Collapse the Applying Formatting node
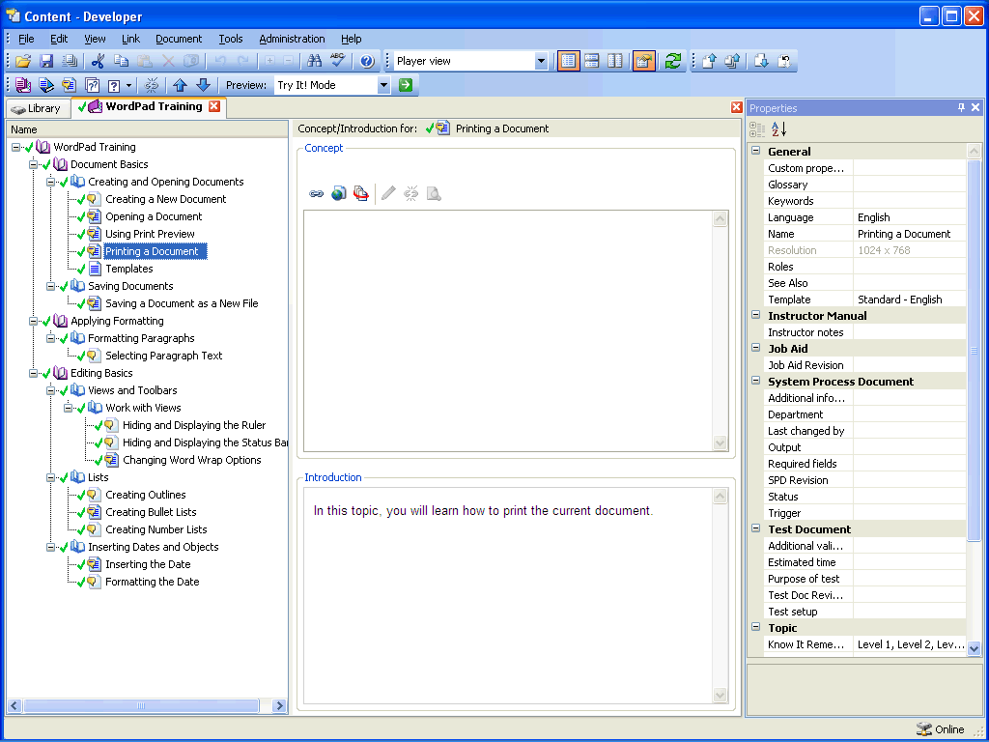 pyautogui.click(x=34, y=321)
